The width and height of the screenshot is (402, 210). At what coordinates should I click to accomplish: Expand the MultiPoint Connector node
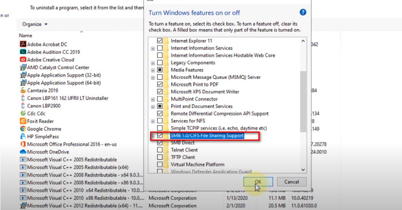click(x=153, y=99)
